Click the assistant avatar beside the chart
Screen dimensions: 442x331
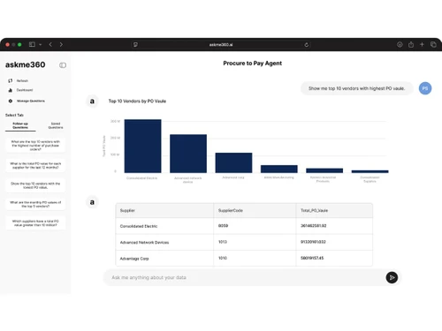[92, 102]
